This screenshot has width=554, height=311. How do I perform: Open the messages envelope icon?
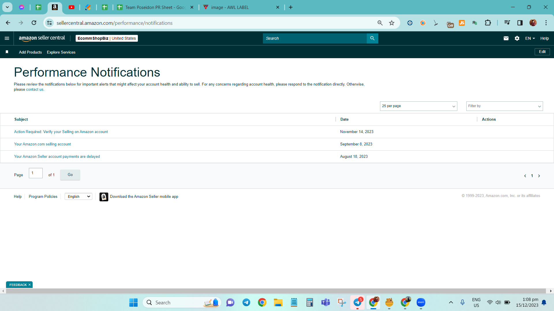tap(506, 38)
